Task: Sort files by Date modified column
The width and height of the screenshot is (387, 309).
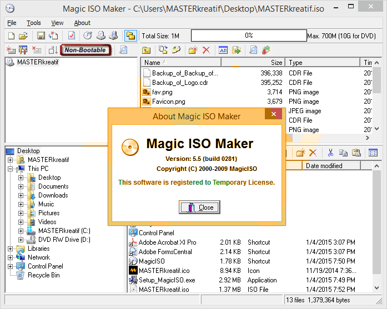Action: (x=331, y=166)
